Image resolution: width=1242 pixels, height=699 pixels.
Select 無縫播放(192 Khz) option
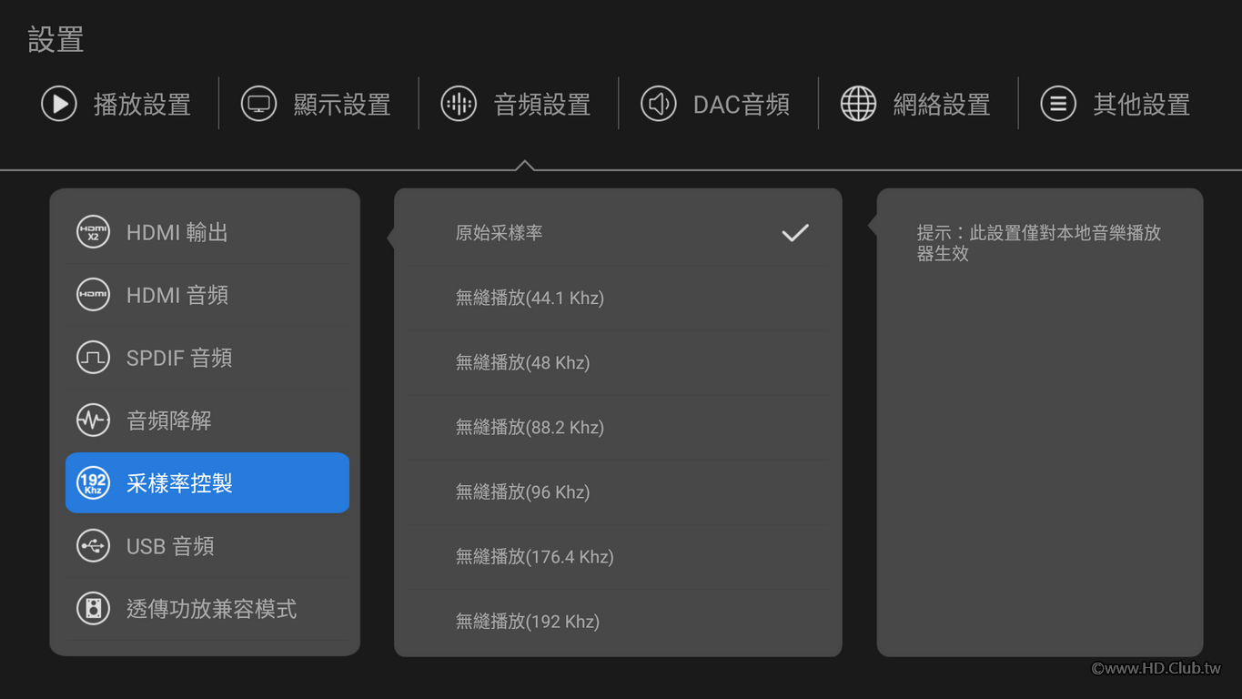pyautogui.click(x=527, y=622)
